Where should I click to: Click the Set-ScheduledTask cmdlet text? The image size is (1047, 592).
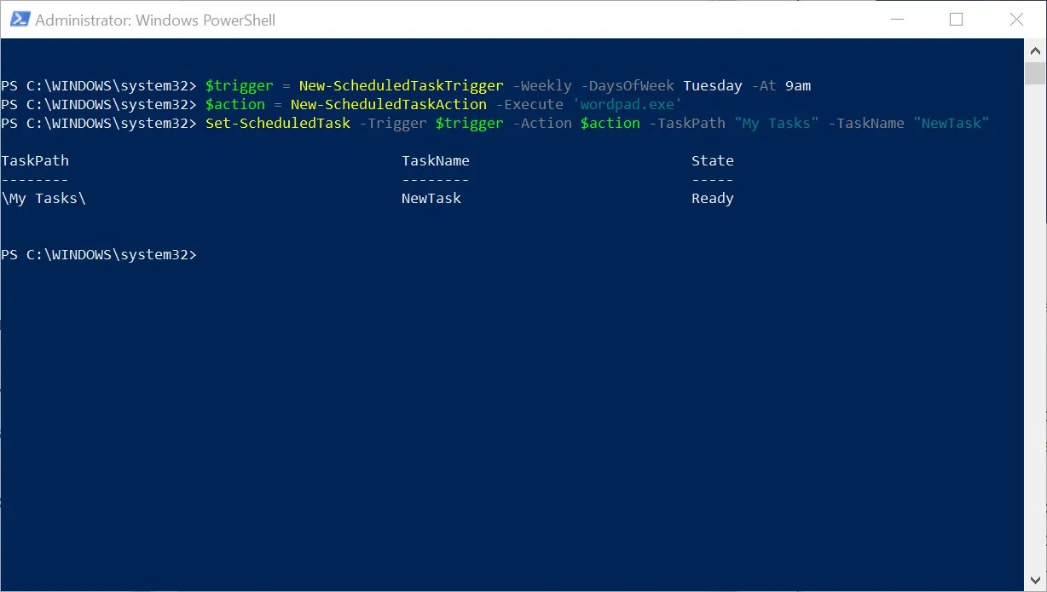click(276, 123)
